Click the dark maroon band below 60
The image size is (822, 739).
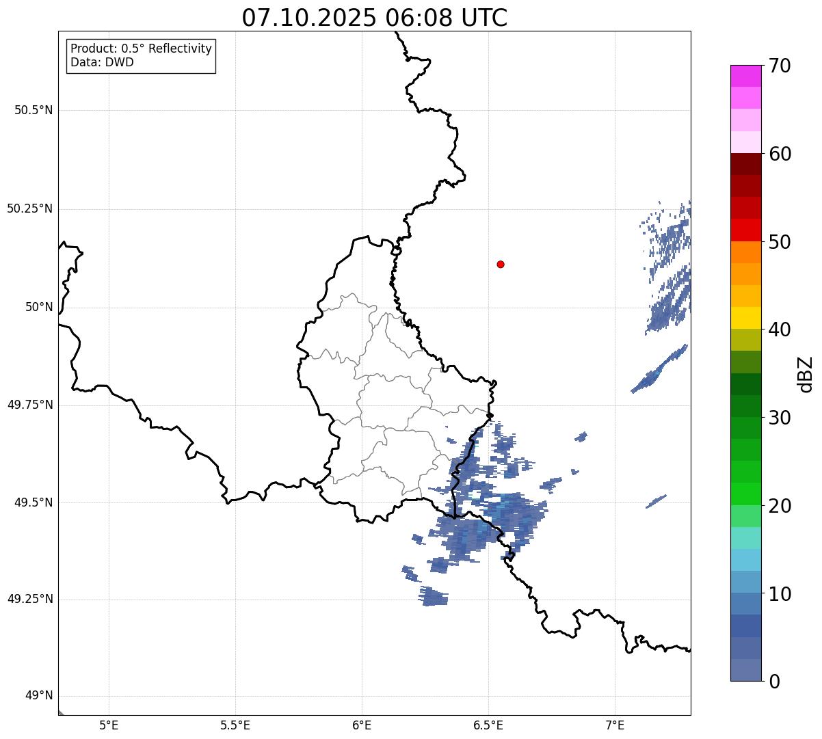pyautogui.click(x=745, y=164)
